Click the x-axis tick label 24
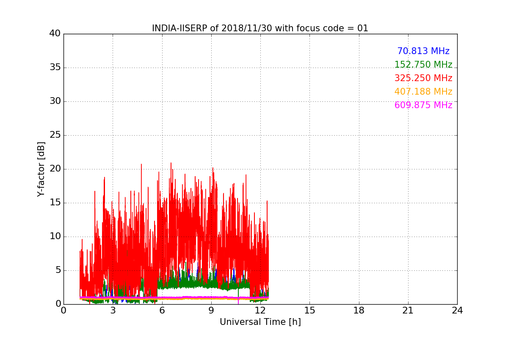Screen dimensions: 508x338 pyautogui.click(x=457, y=311)
